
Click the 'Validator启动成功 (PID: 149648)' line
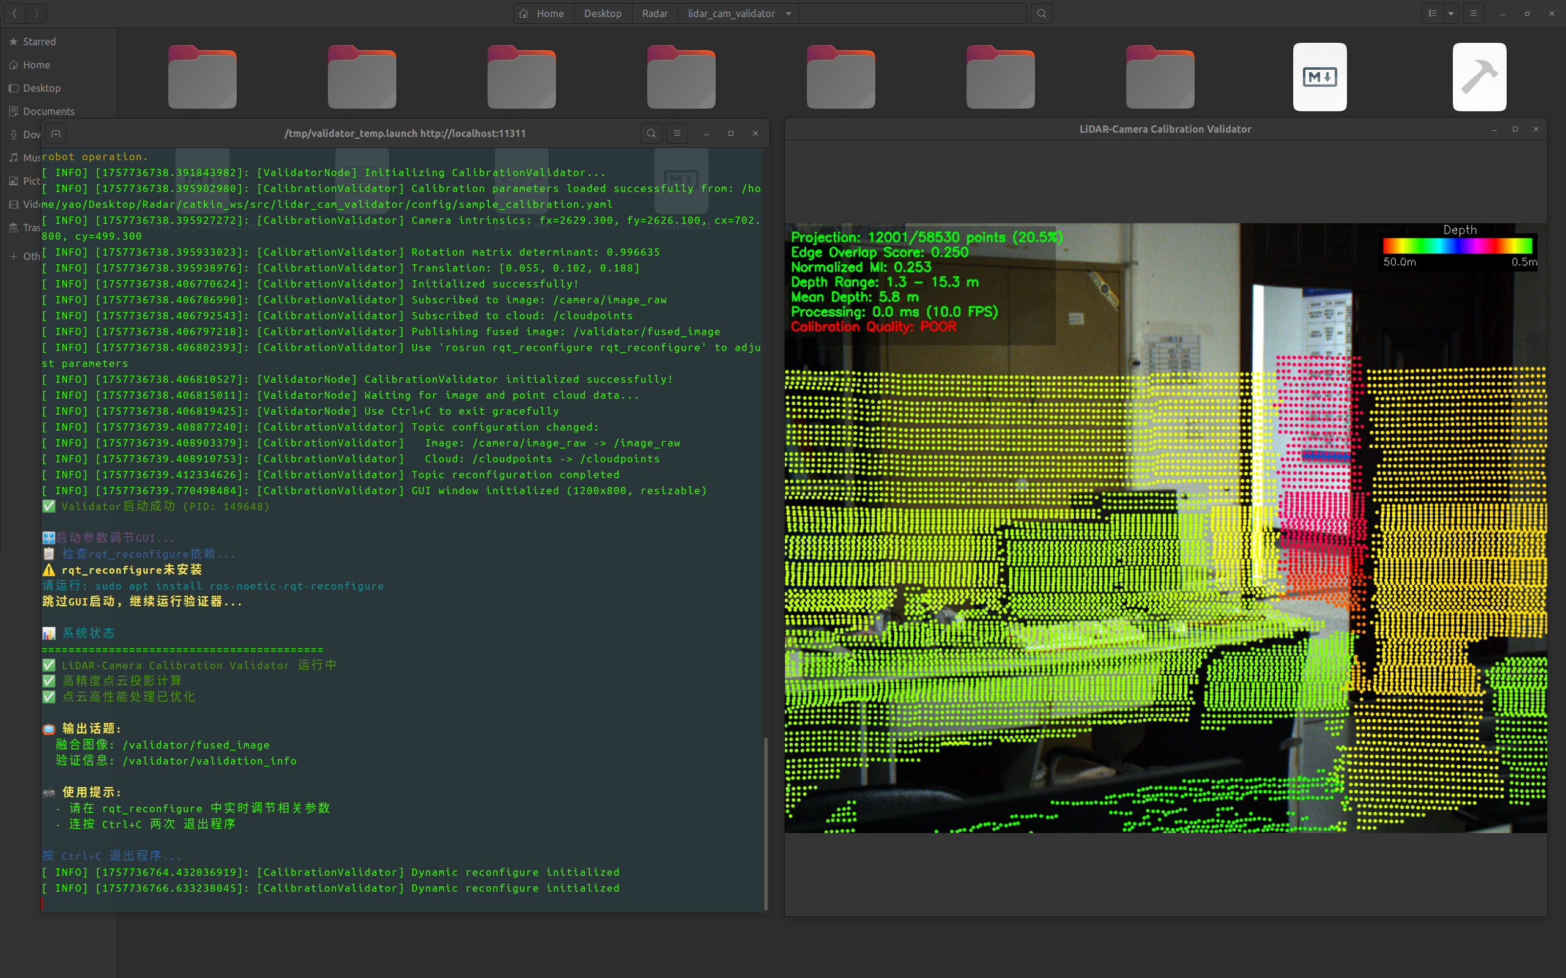coord(156,506)
